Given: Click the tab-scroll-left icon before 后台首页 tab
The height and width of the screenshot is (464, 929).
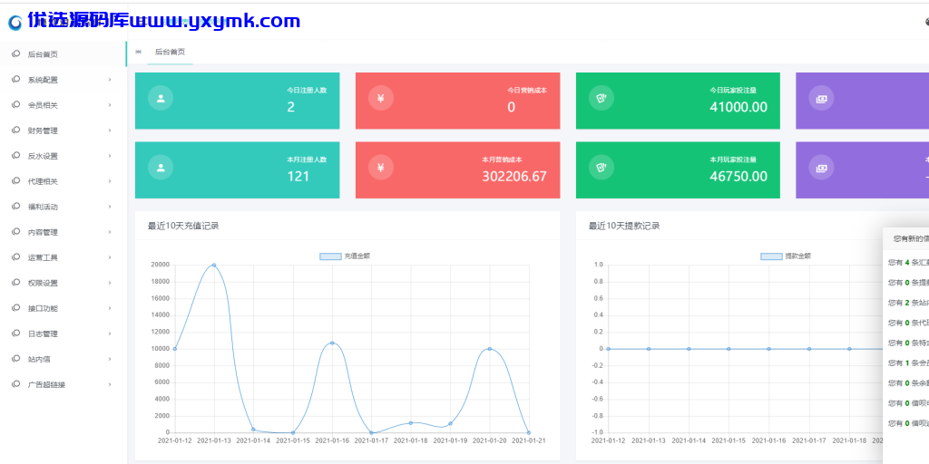Looking at the screenshot, I should [138, 52].
